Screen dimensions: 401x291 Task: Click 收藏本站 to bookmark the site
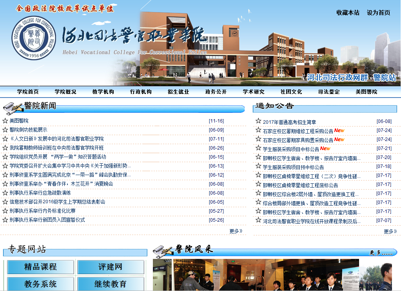tap(348, 13)
